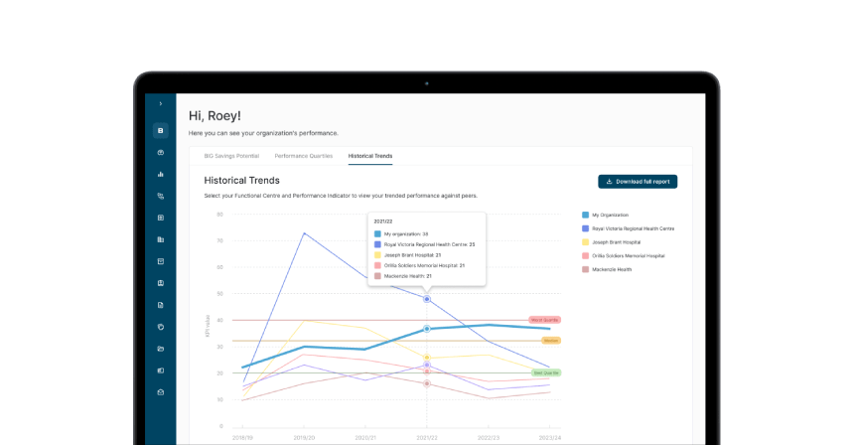Viewport: 854px width, 445px height.
Task: Select the building icon in the sidebar
Action: pyautogui.click(x=161, y=239)
